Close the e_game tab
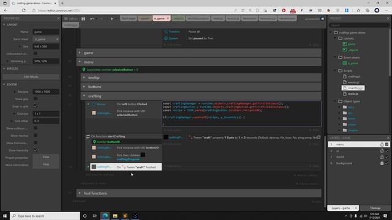 click(168, 18)
